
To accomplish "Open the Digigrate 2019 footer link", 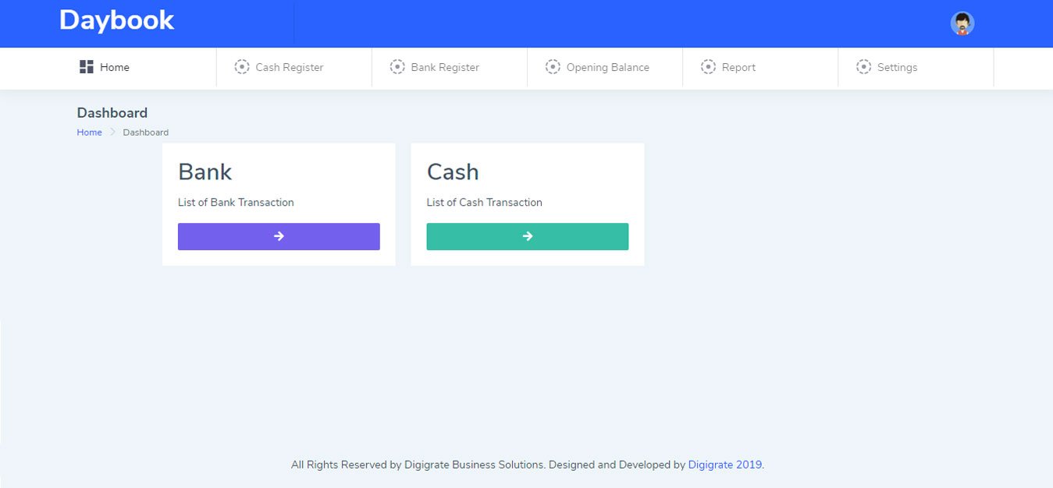I will 724,465.
